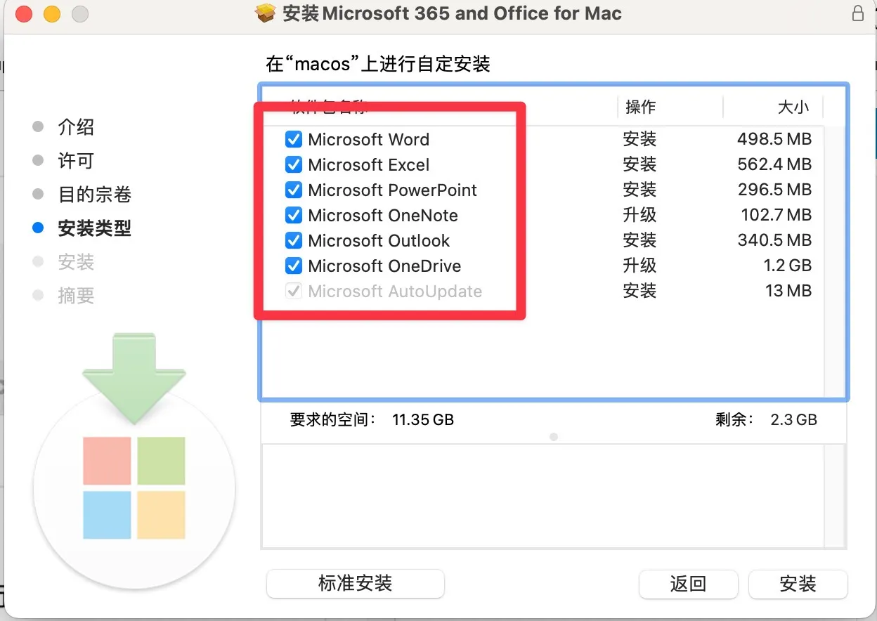Viewport: 877px width, 621px height.
Task: Uncheck the Microsoft Excel checkbox
Action: click(x=294, y=164)
